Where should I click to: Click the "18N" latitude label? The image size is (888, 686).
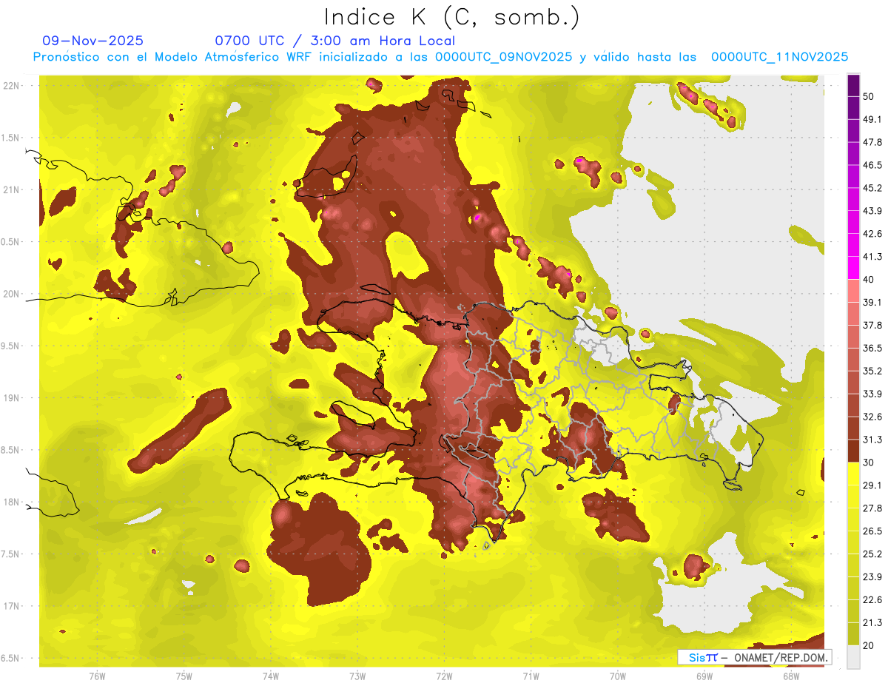11,502
